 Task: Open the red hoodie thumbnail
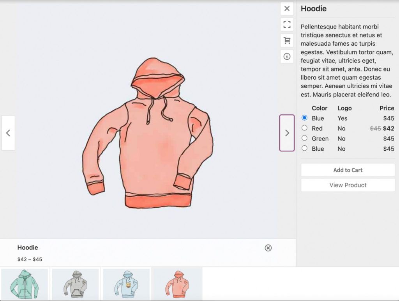coord(177,284)
